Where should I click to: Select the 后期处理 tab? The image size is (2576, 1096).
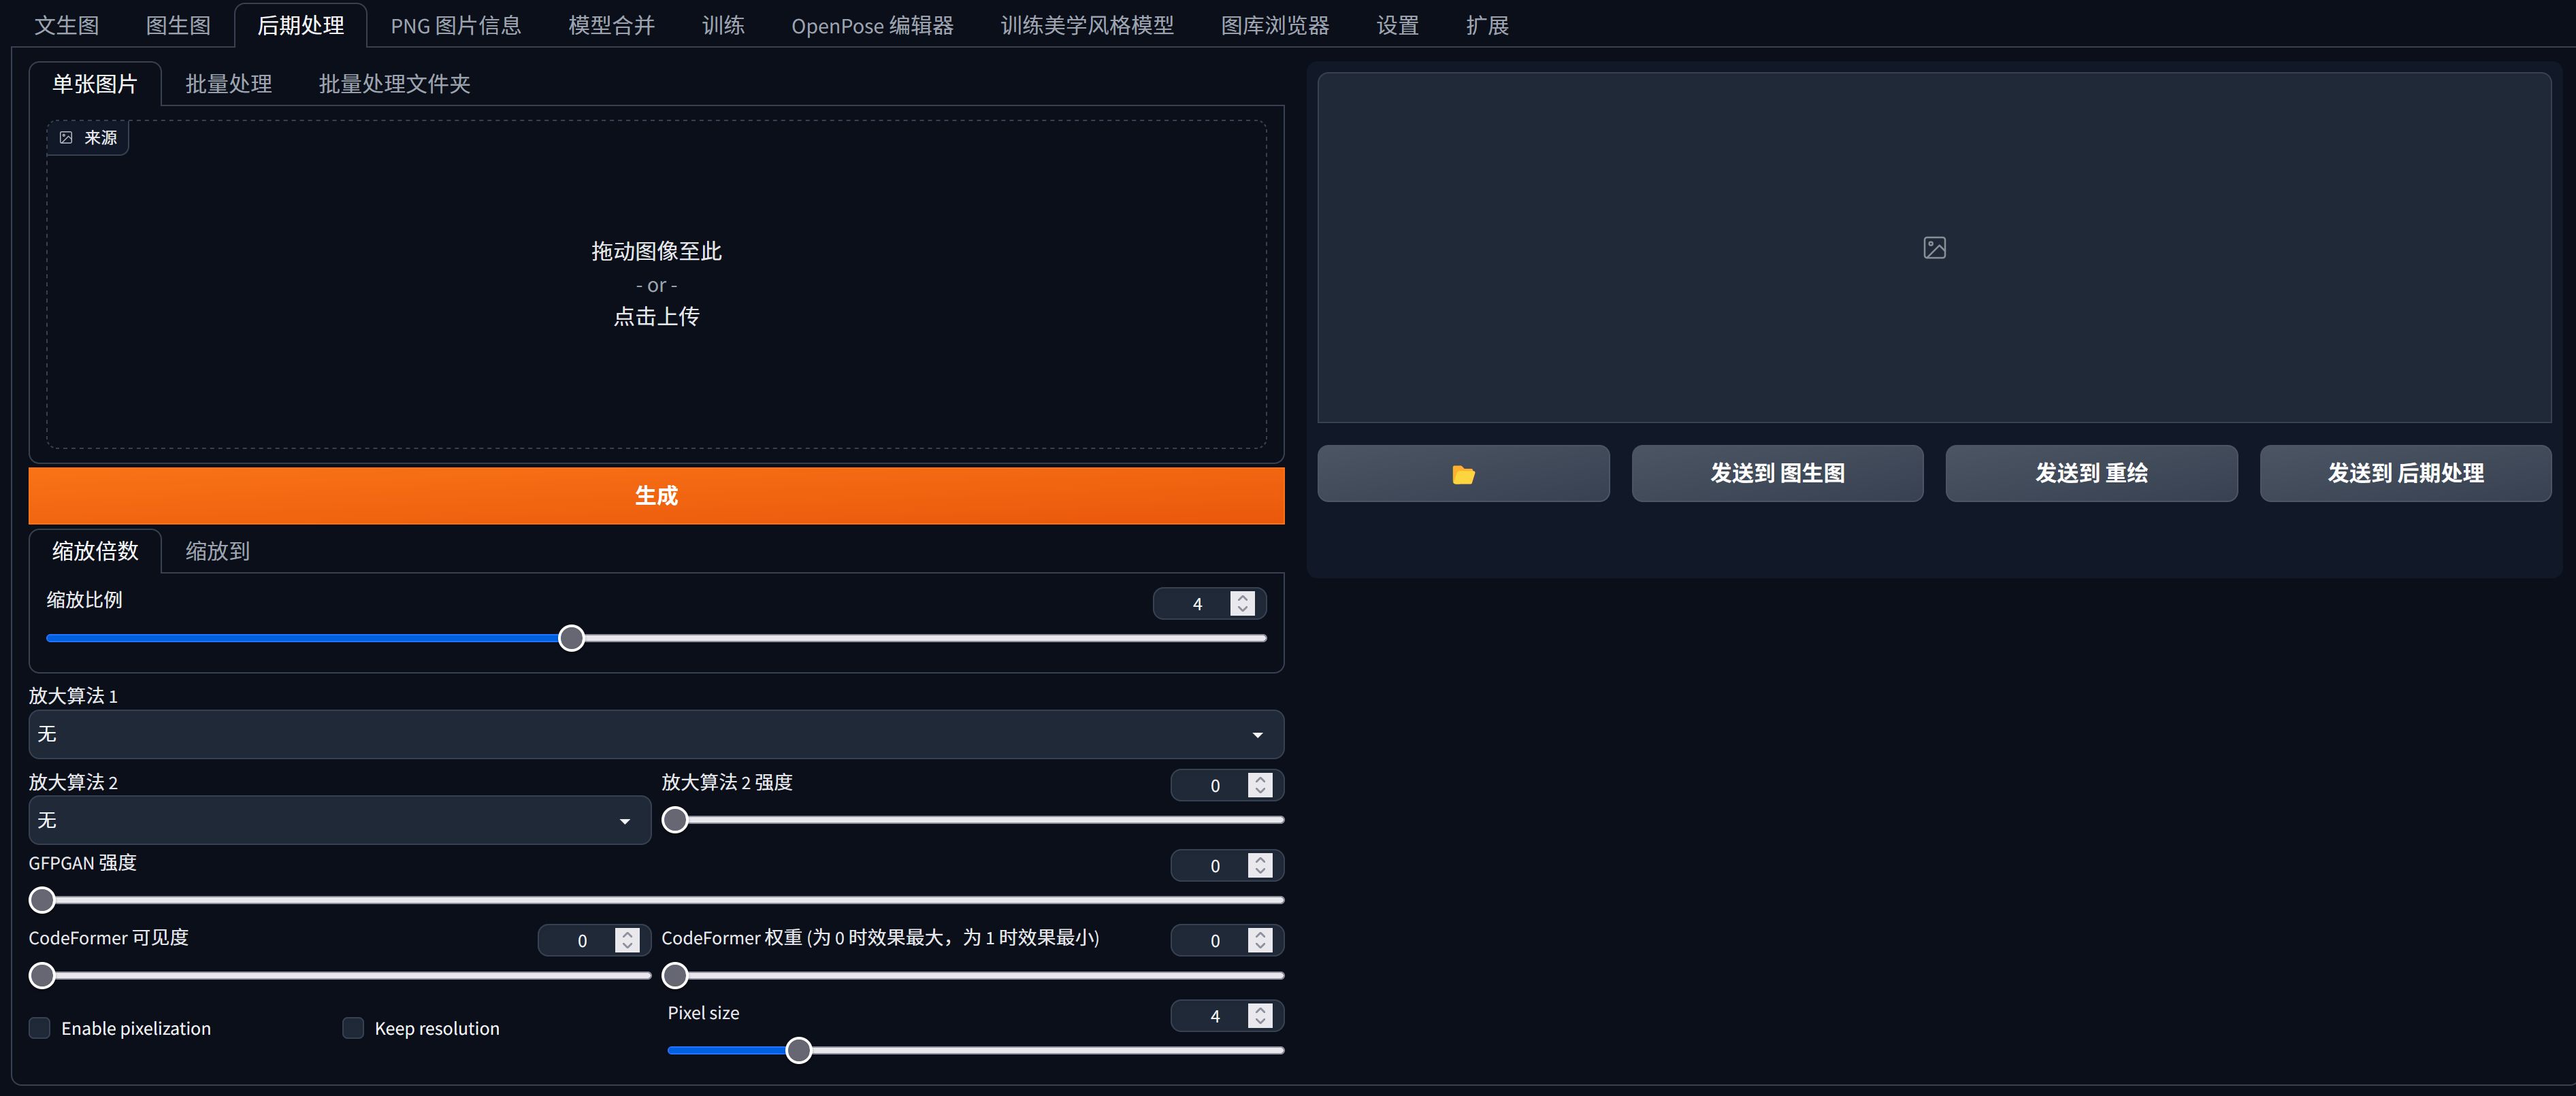coord(300,25)
